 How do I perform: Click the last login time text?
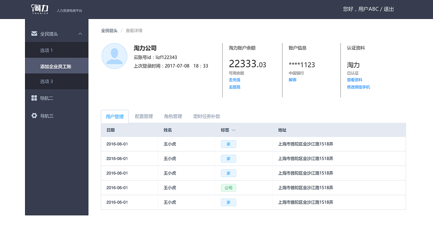(x=171, y=66)
